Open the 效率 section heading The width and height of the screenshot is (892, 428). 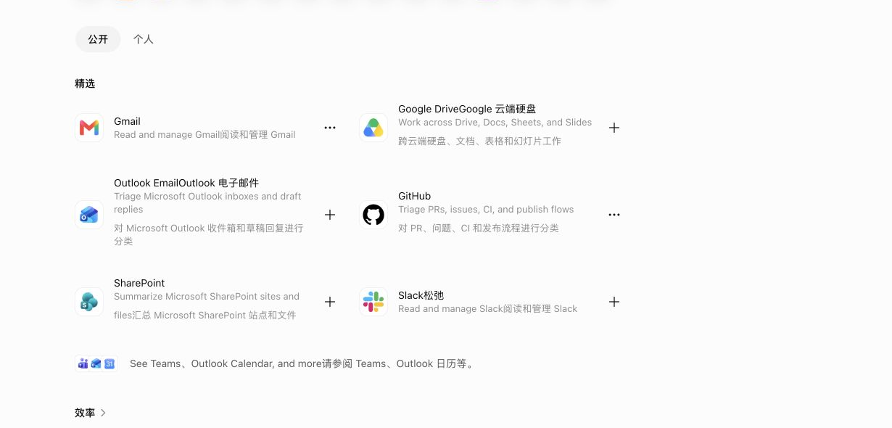tap(85, 413)
